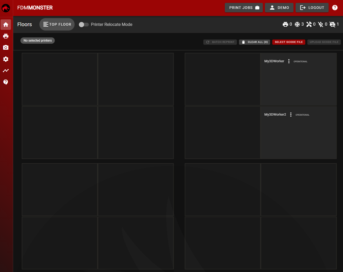Click Select Gcode File button
Viewport: 343px width, 272px height.
point(289,42)
